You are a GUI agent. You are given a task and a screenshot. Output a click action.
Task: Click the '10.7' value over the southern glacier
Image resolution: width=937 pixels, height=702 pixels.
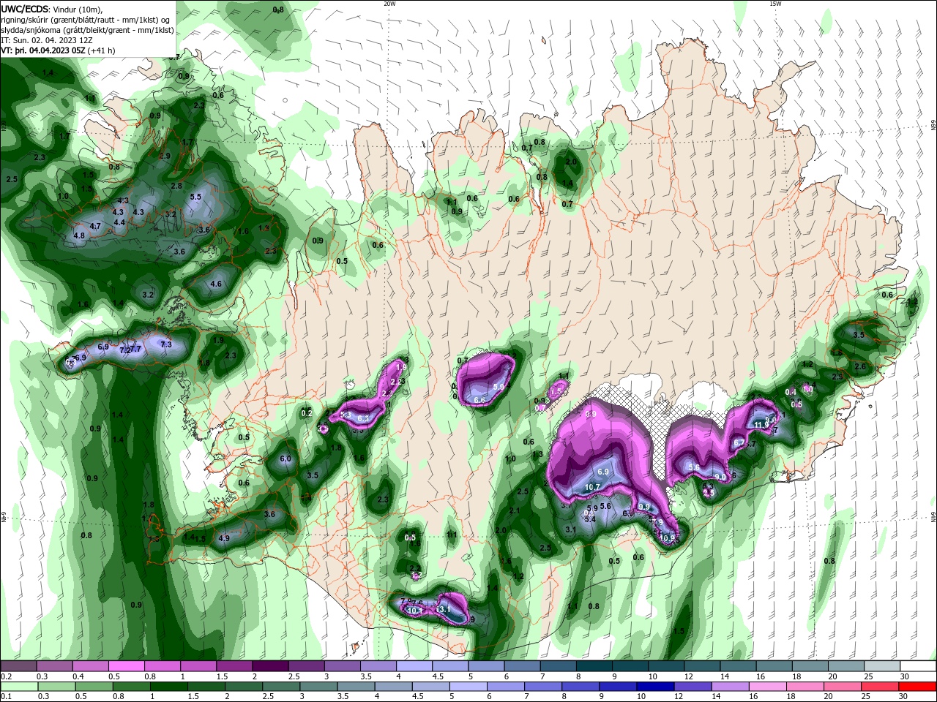pos(592,487)
